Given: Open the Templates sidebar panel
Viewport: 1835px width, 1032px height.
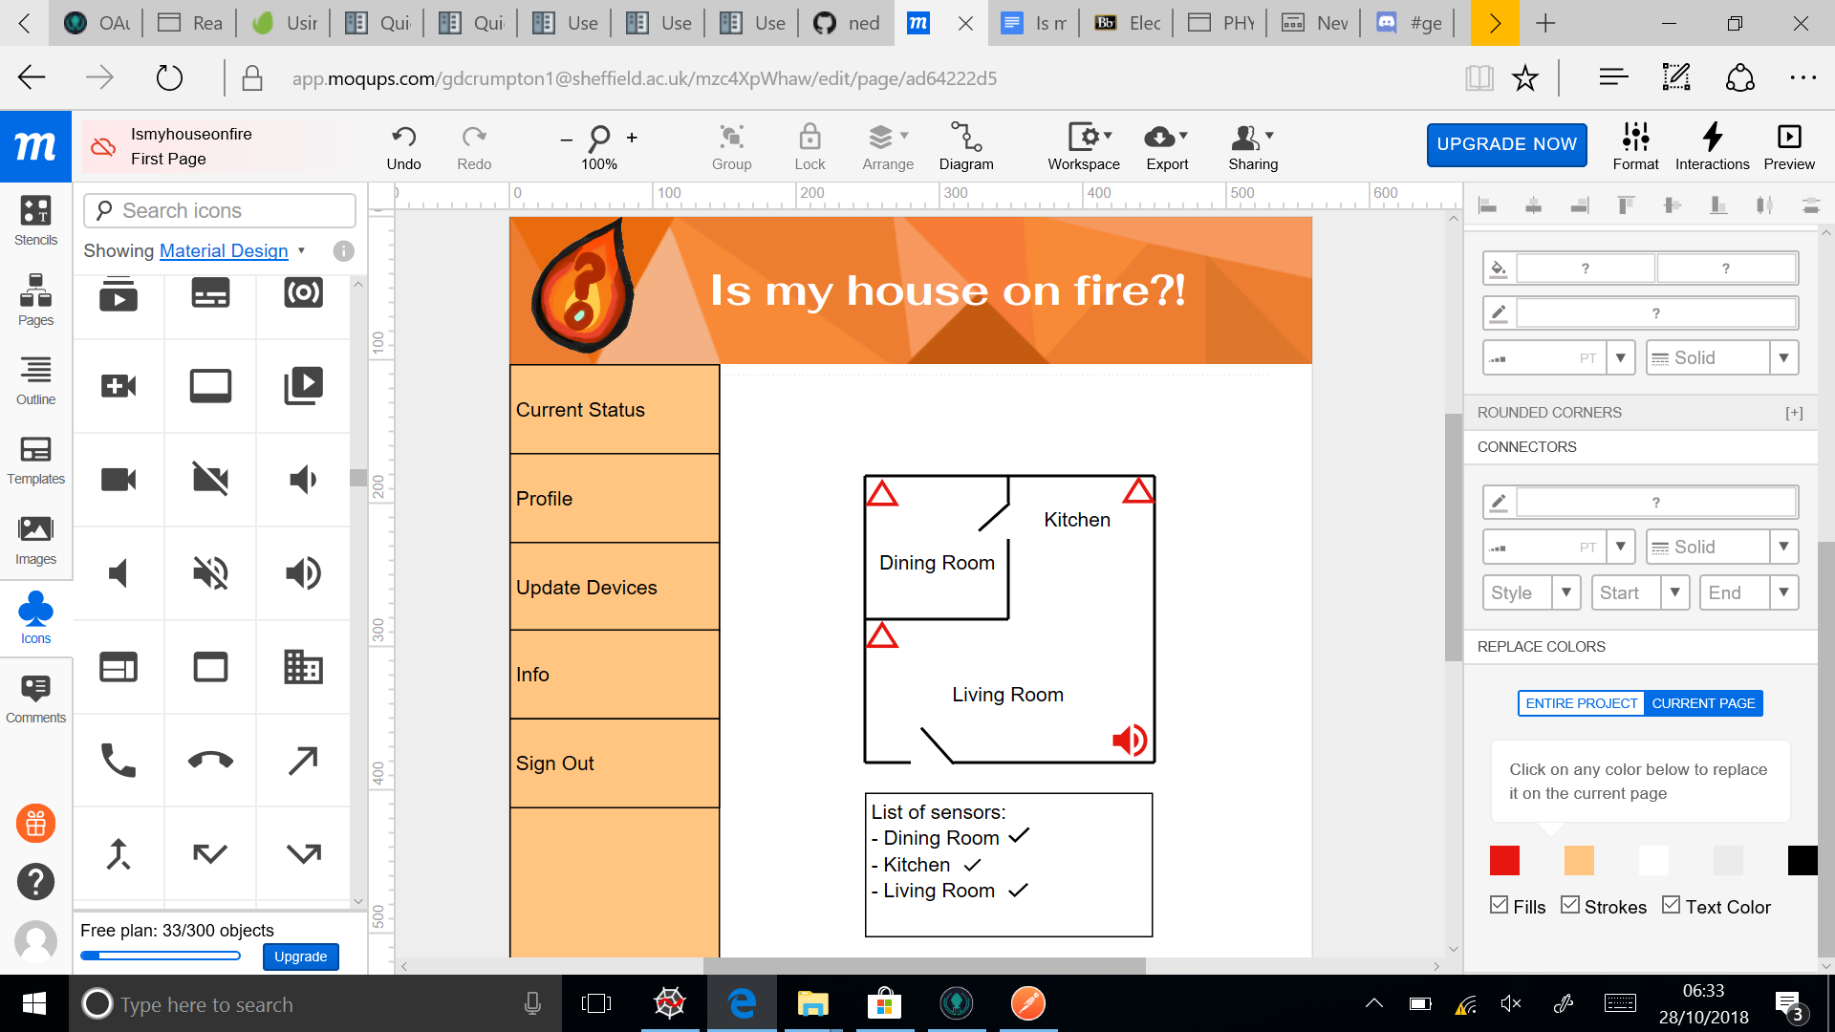Looking at the screenshot, I should pos(35,460).
